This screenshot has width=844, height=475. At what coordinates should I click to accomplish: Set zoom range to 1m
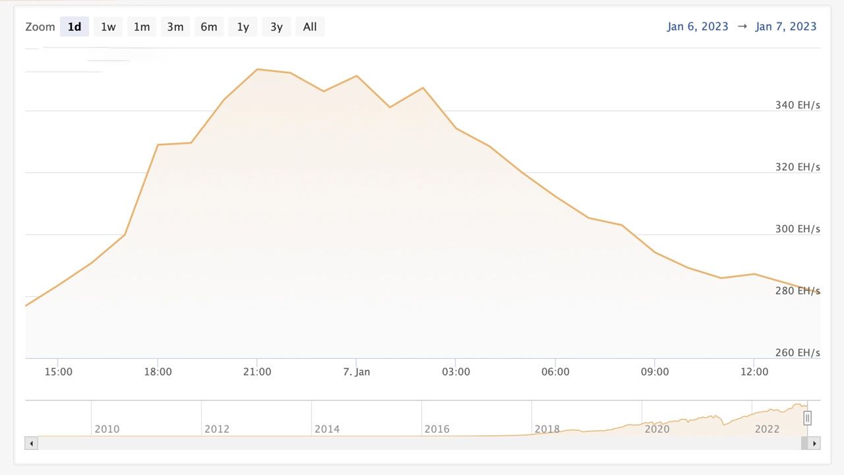click(x=142, y=27)
